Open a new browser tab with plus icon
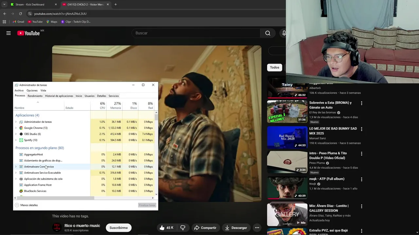 point(116,5)
